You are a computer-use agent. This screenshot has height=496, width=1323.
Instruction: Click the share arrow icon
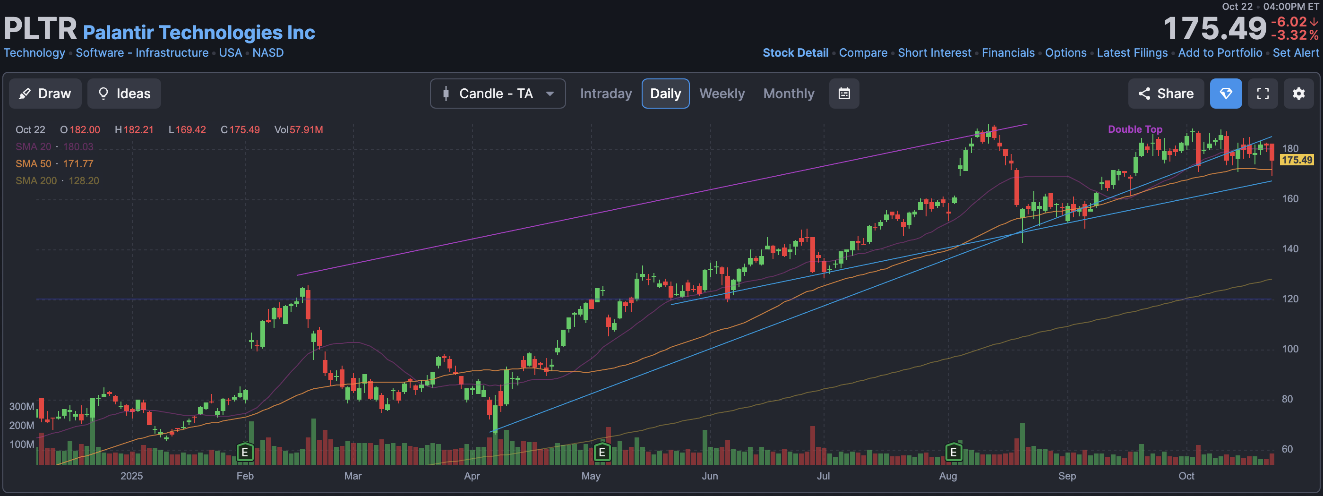tap(1144, 94)
